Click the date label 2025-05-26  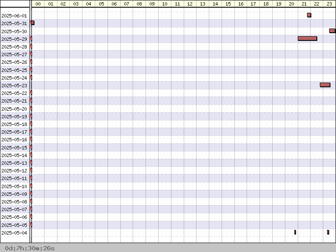(14, 63)
